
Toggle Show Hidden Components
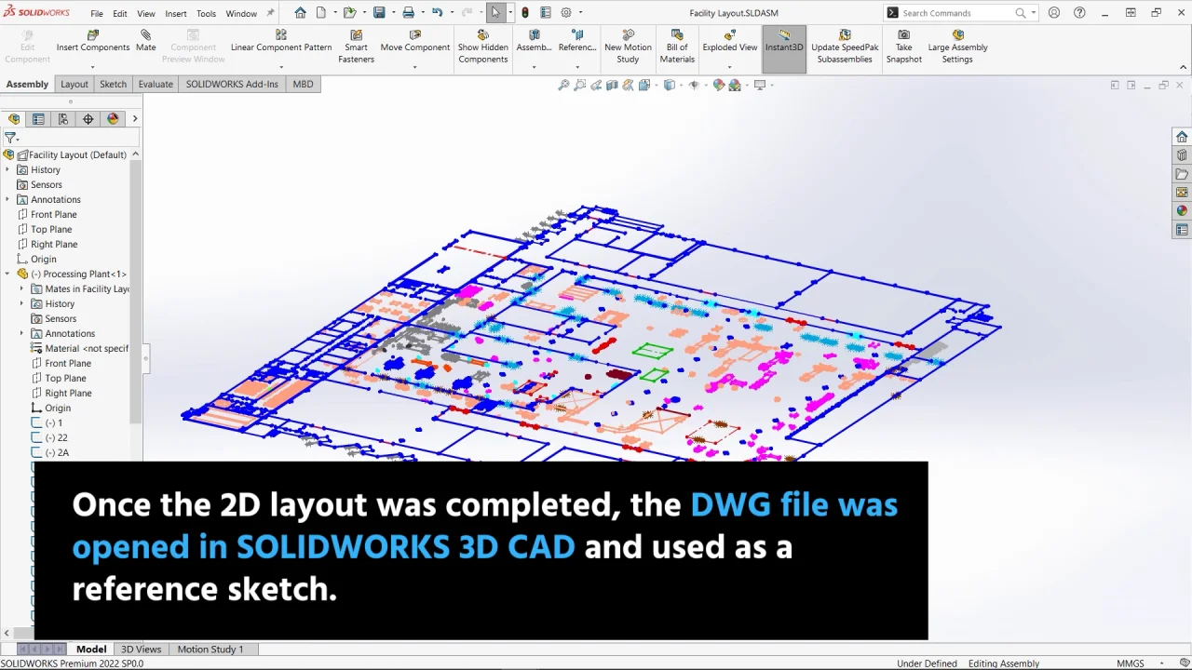482,47
